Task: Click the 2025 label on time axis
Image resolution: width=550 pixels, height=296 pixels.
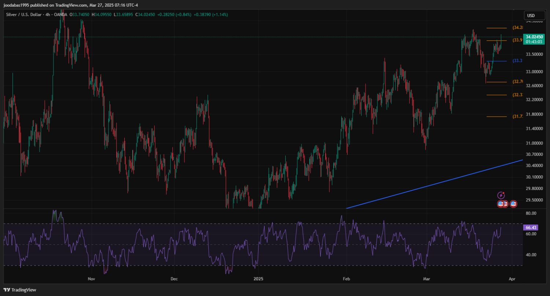Action: click(x=258, y=279)
